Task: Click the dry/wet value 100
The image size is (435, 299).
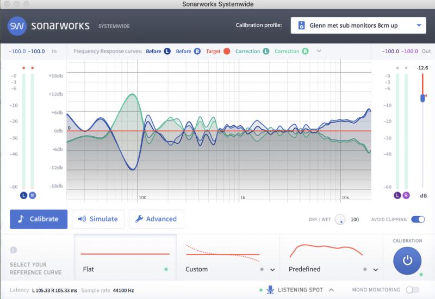Action: point(355,220)
